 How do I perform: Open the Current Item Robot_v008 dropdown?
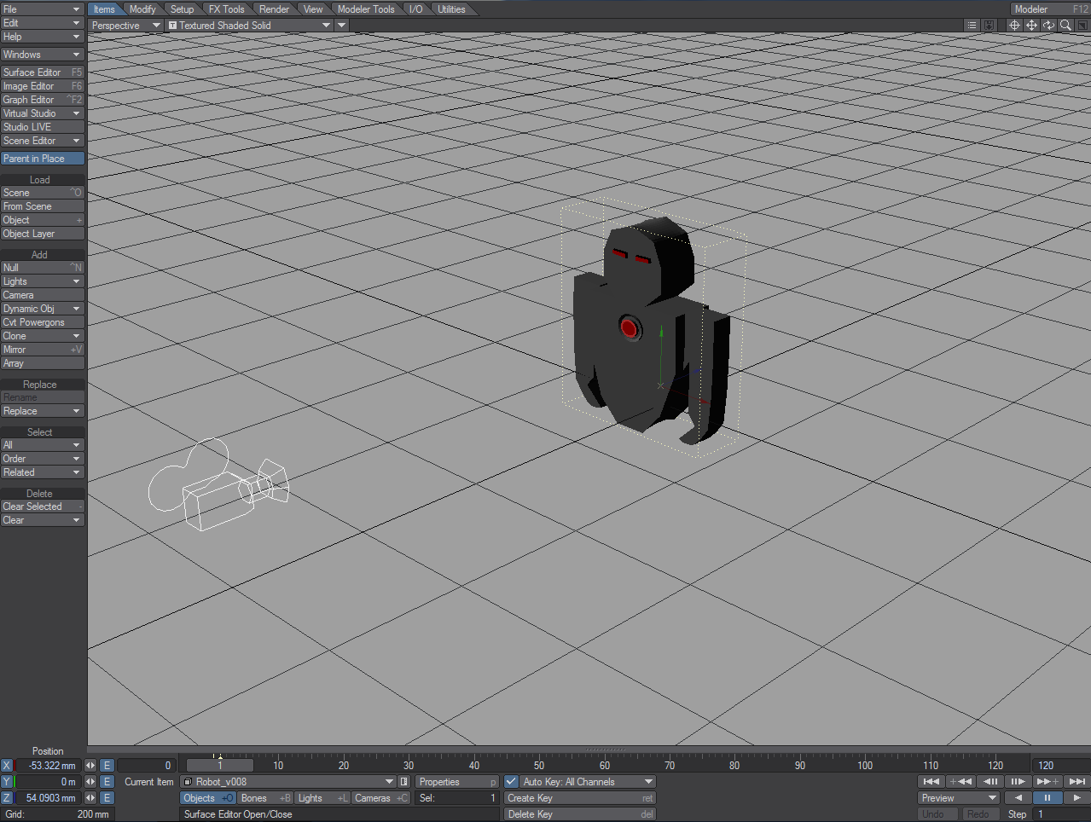pos(289,782)
